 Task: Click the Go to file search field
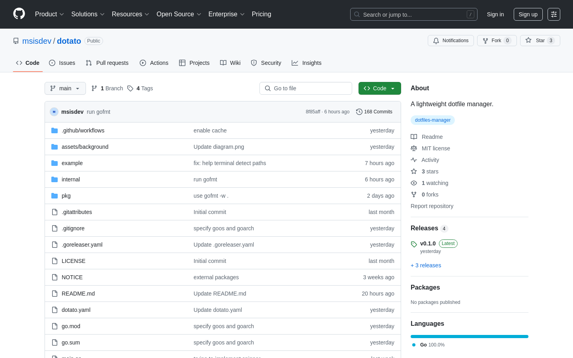(306, 88)
